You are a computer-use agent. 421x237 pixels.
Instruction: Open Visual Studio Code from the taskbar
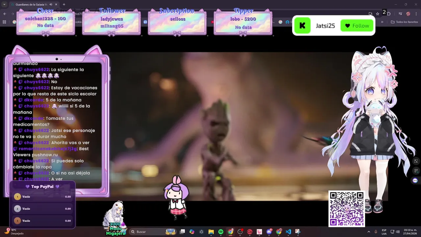288,232
